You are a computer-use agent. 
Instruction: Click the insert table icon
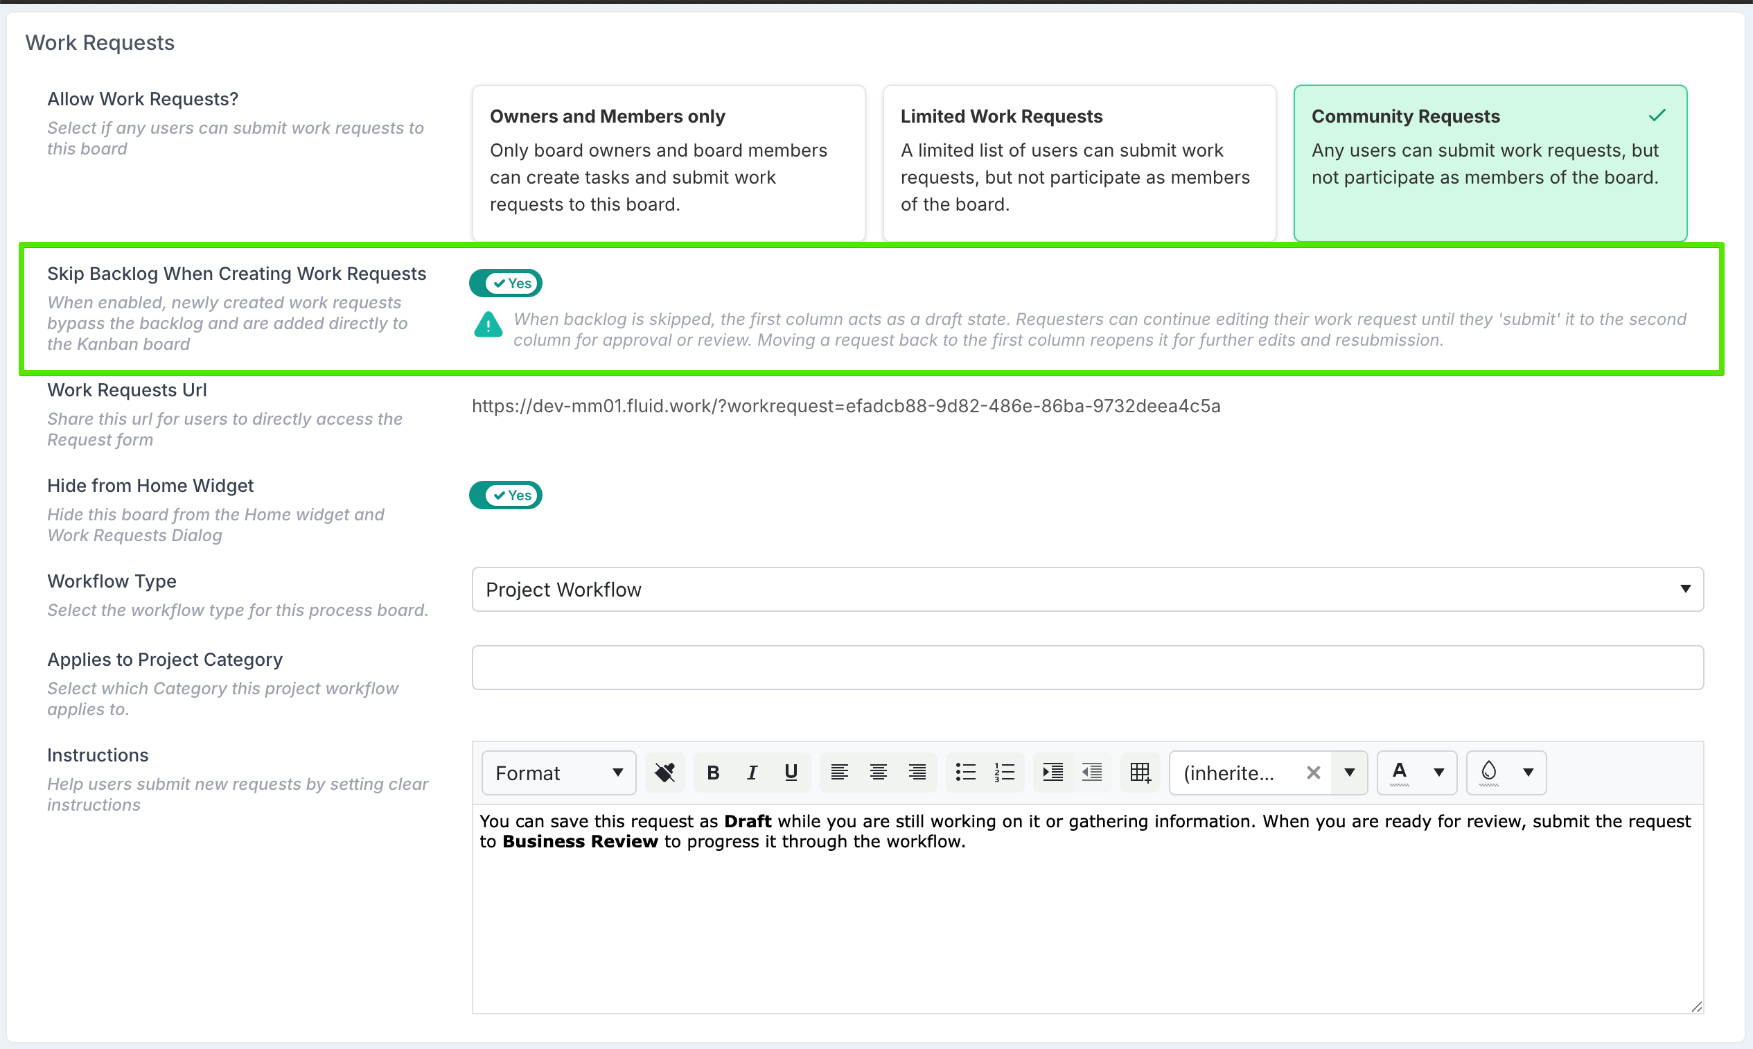point(1139,773)
